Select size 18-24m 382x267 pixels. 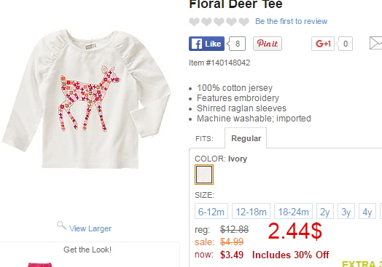[x=293, y=211]
